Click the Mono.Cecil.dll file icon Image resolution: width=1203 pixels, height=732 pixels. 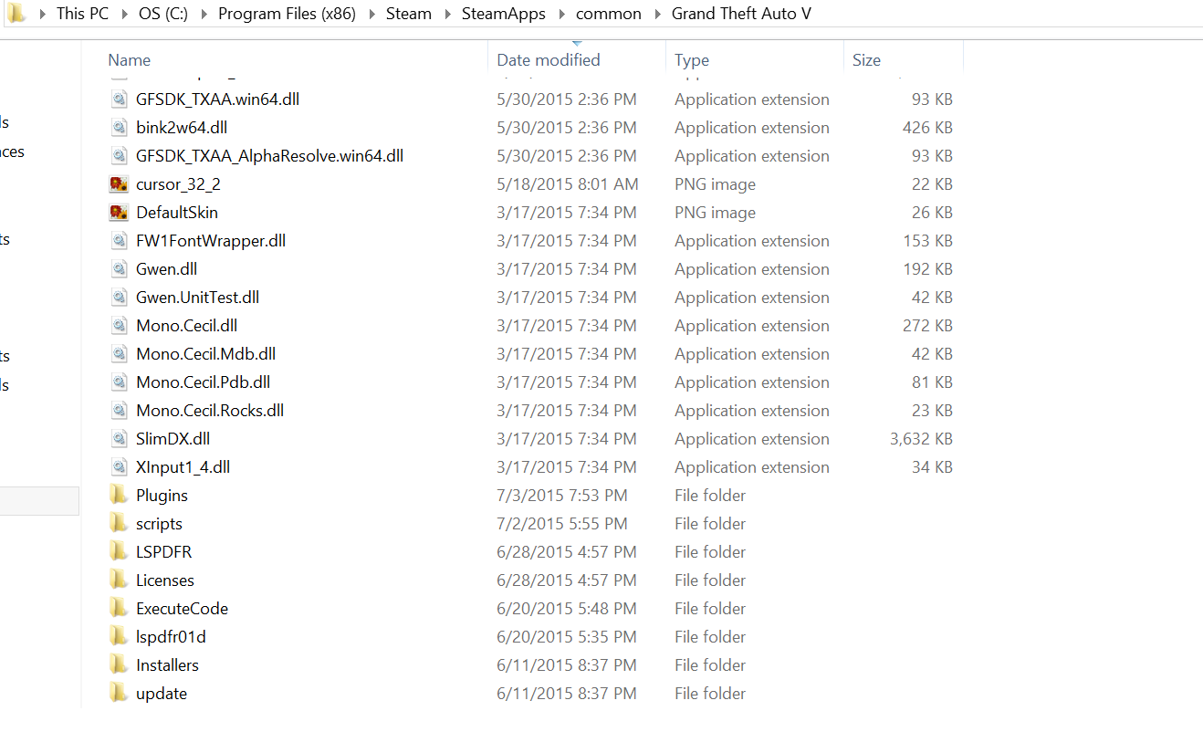pyautogui.click(x=119, y=326)
